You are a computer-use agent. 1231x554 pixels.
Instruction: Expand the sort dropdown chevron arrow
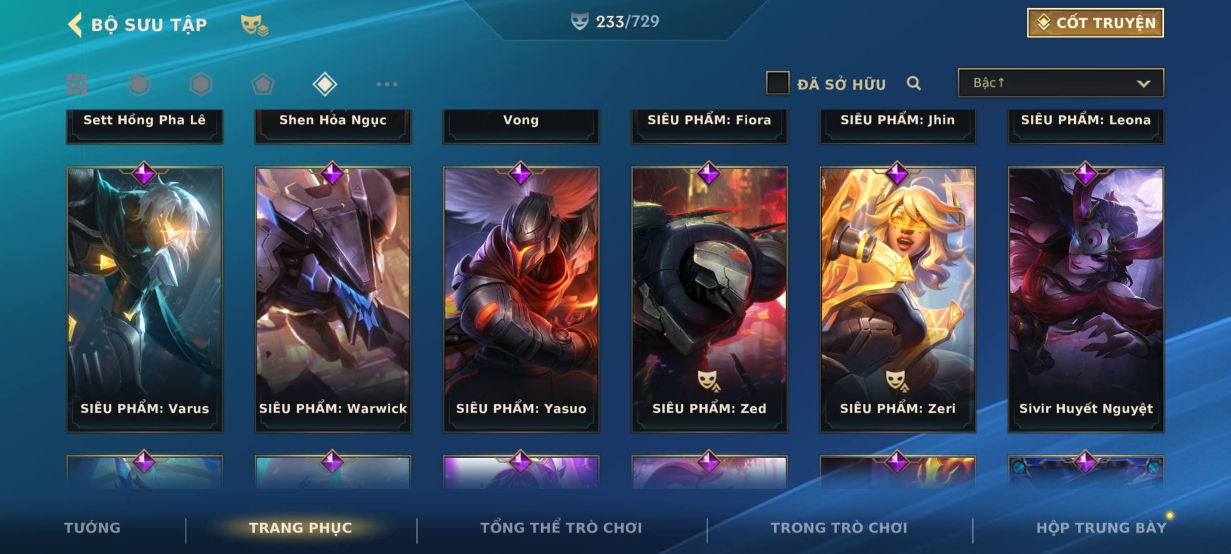tap(1143, 84)
